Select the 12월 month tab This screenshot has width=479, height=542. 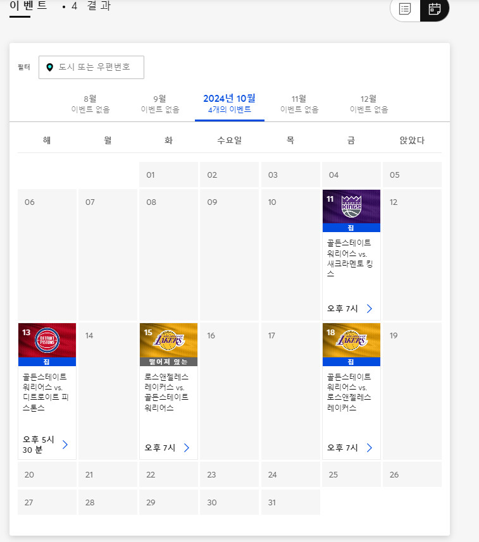369,104
